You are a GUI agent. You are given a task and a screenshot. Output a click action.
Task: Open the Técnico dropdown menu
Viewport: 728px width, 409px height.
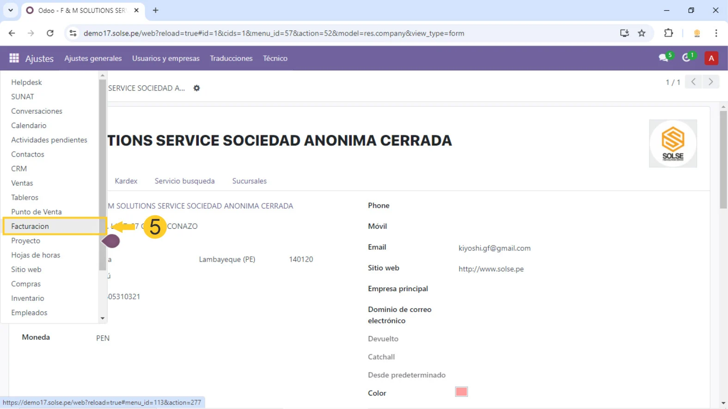(275, 58)
